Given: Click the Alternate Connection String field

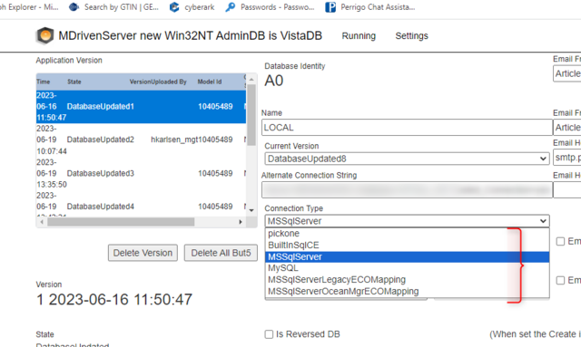Looking at the screenshot, I should (407, 190).
